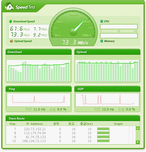Screen dimensions: 146x152
Task: Click the Ping loss value 0.0 %
Action: tap(62, 109)
